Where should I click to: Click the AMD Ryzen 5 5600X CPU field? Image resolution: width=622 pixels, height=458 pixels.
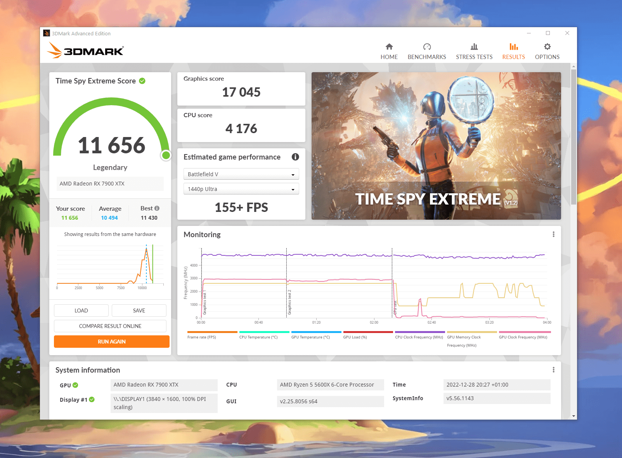click(330, 385)
